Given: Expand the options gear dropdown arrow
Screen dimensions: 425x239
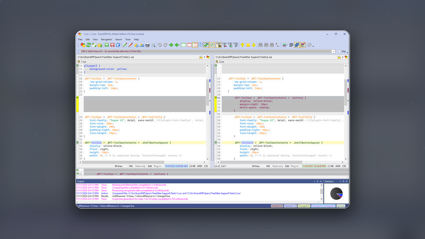Looking at the screenshot, I should pos(313,46).
